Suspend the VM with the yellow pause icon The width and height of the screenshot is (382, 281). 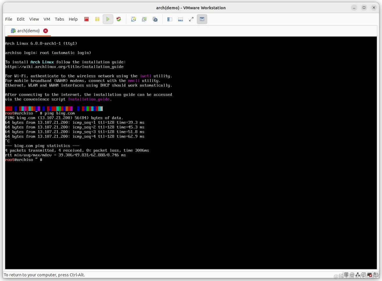click(x=97, y=19)
